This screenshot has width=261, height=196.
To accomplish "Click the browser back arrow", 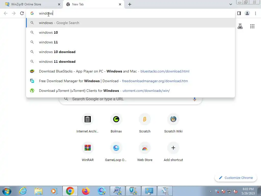I will click(6, 13).
